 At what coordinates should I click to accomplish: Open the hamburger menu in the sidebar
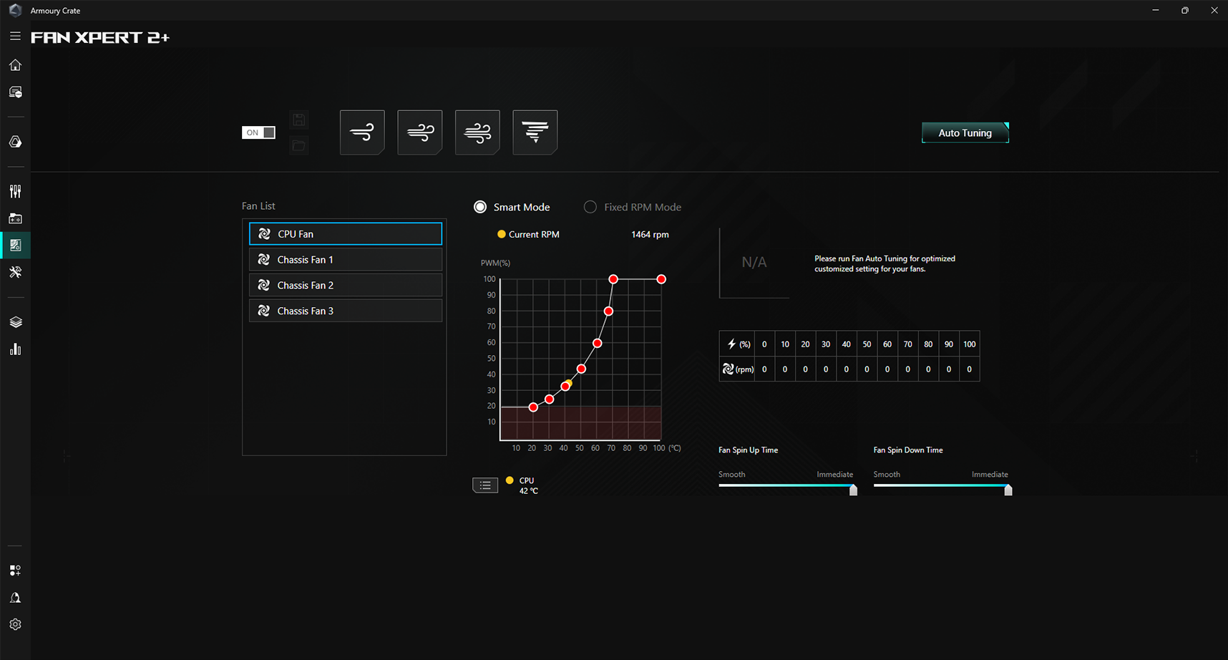[15, 36]
